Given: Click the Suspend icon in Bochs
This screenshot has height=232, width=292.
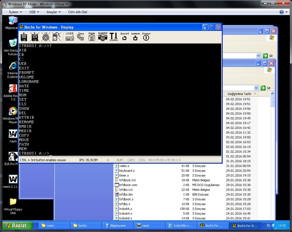Looking at the screenshot, I should pyautogui.click(x=135, y=36).
